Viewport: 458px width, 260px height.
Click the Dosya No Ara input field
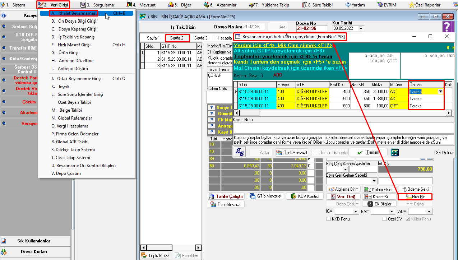coord(254,27)
